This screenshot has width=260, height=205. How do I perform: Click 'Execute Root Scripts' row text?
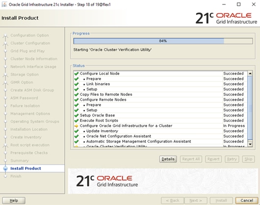click(x=99, y=120)
